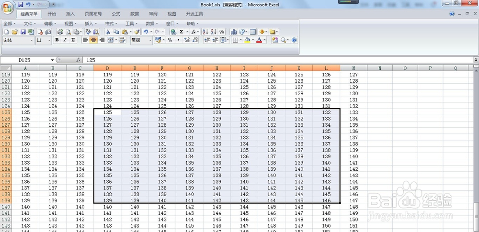Toggle Align Right
This screenshot has width=479, height=232.
point(102,40)
